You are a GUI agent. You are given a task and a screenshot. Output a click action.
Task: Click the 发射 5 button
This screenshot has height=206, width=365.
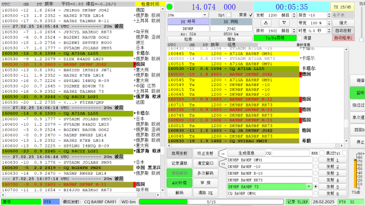pyautogui.click(x=332, y=187)
